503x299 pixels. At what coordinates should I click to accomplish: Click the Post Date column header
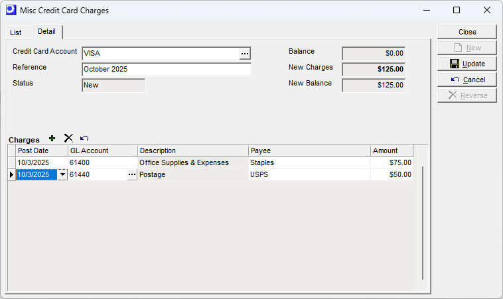[x=42, y=150]
